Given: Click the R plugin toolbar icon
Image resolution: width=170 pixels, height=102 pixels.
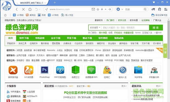Looking at the screenshot, I should pyautogui.click(x=160, y=9).
